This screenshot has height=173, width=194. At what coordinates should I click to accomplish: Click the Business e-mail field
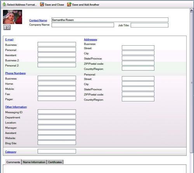tap(57, 44)
